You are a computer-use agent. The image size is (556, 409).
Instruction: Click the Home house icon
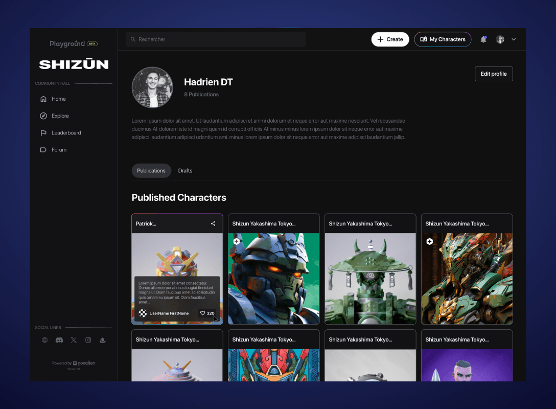[43, 99]
